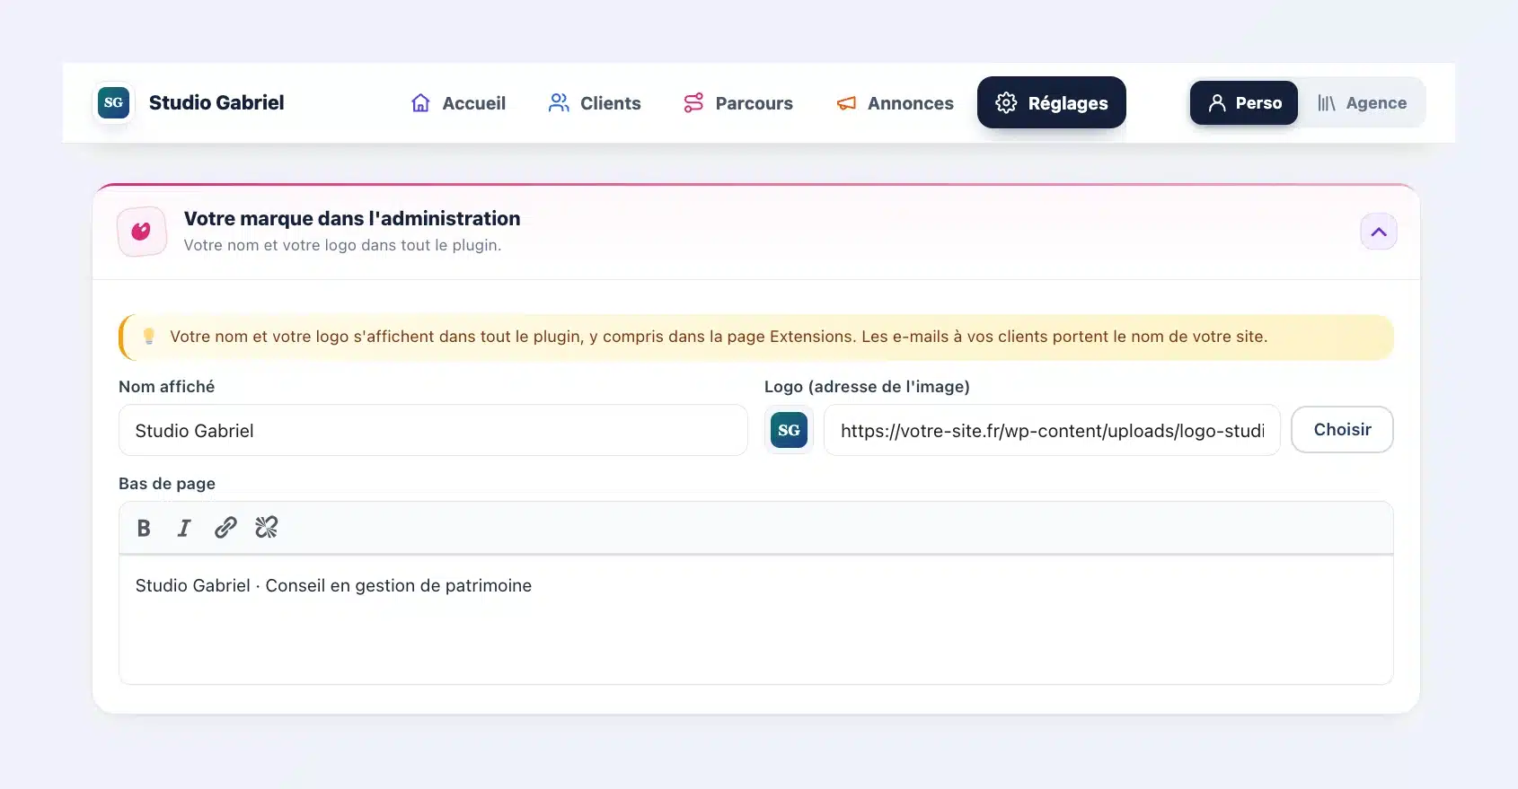Click the SG logo preview thumbnail
The image size is (1518, 789).
click(x=789, y=430)
